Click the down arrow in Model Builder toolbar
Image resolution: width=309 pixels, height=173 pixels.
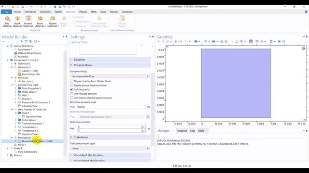(x=17, y=41)
